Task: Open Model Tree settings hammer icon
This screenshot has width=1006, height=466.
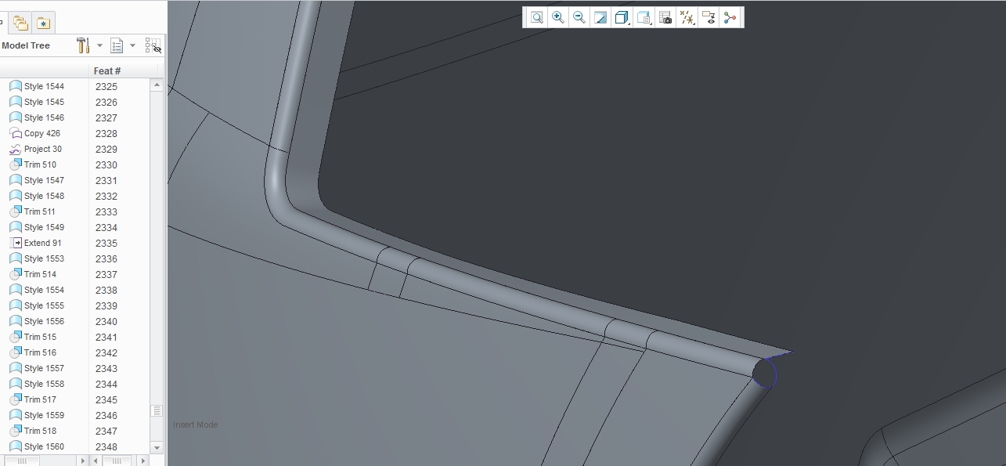Action: [x=83, y=45]
